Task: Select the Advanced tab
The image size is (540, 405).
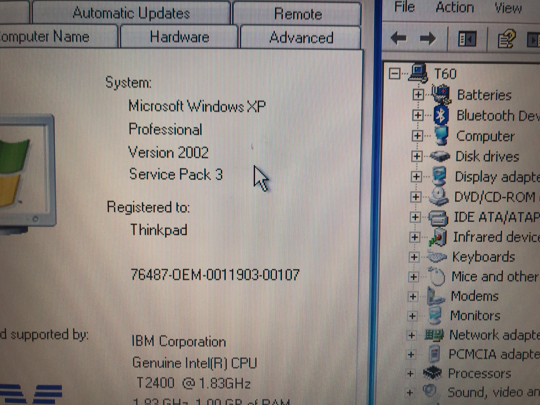Action: 301,37
